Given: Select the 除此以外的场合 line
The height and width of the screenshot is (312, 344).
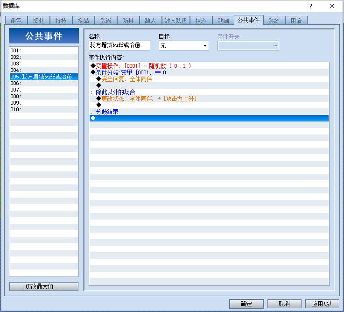Looking at the screenshot, I should [209, 92].
